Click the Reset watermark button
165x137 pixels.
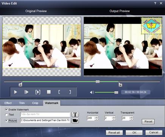point(148,121)
